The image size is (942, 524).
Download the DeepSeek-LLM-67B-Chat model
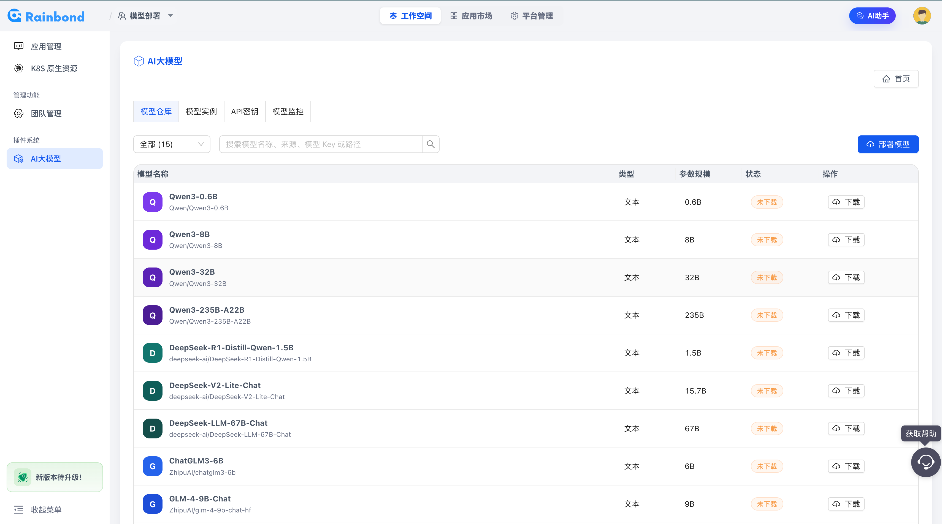click(846, 429)
